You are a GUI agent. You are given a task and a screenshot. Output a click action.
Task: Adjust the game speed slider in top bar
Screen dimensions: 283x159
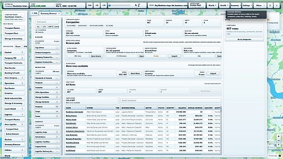[119, 5]
